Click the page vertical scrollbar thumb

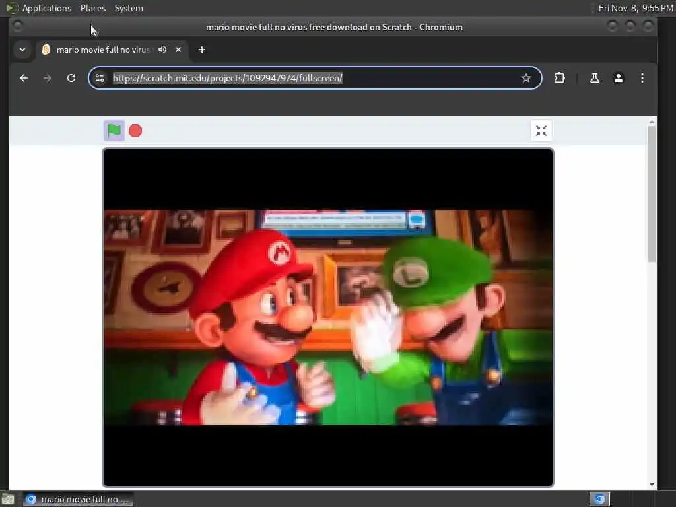[652, 194]
